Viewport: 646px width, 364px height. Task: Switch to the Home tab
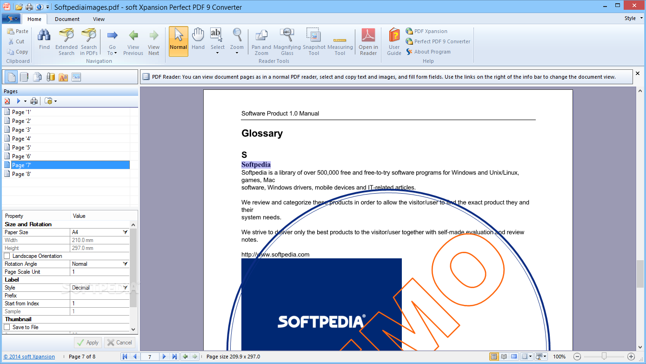34,19
